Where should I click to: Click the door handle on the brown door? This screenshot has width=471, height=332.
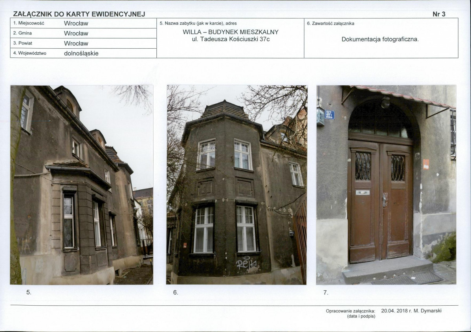(x=385, y=200)
